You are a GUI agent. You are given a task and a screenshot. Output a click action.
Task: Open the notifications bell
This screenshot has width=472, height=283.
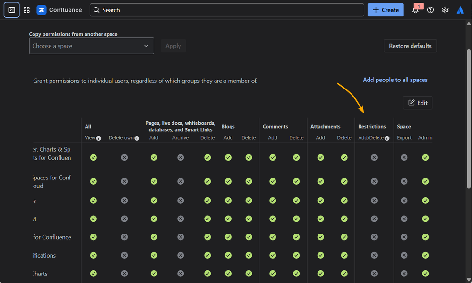[415, 10]
